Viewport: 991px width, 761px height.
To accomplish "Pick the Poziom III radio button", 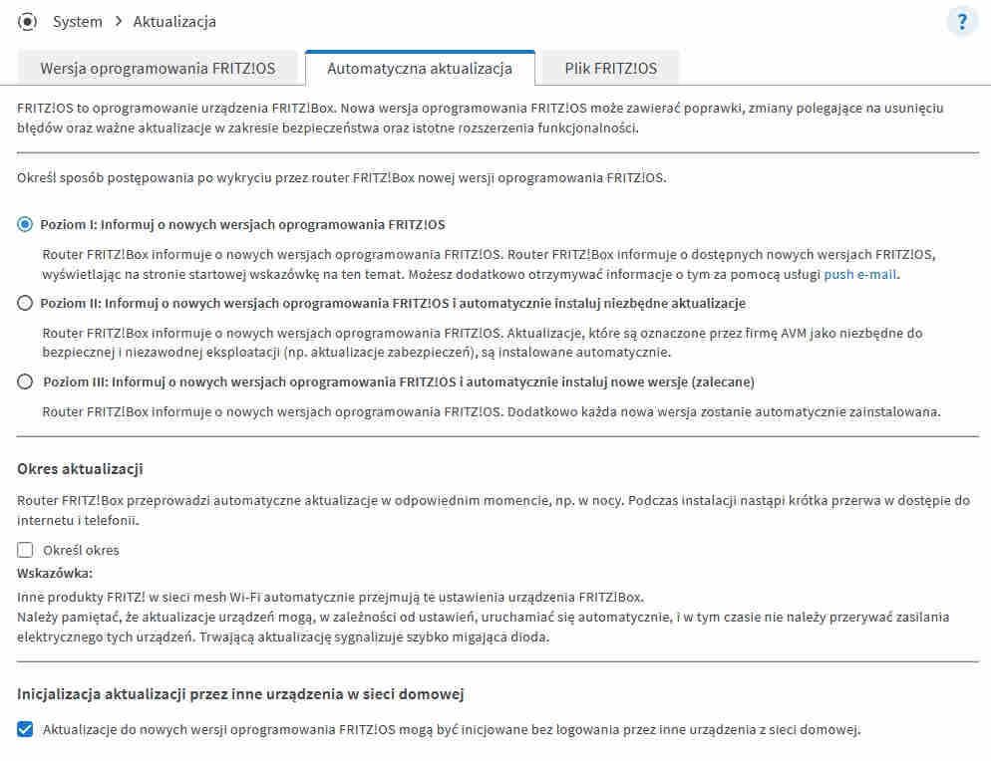I will click(x=25, y=381).
